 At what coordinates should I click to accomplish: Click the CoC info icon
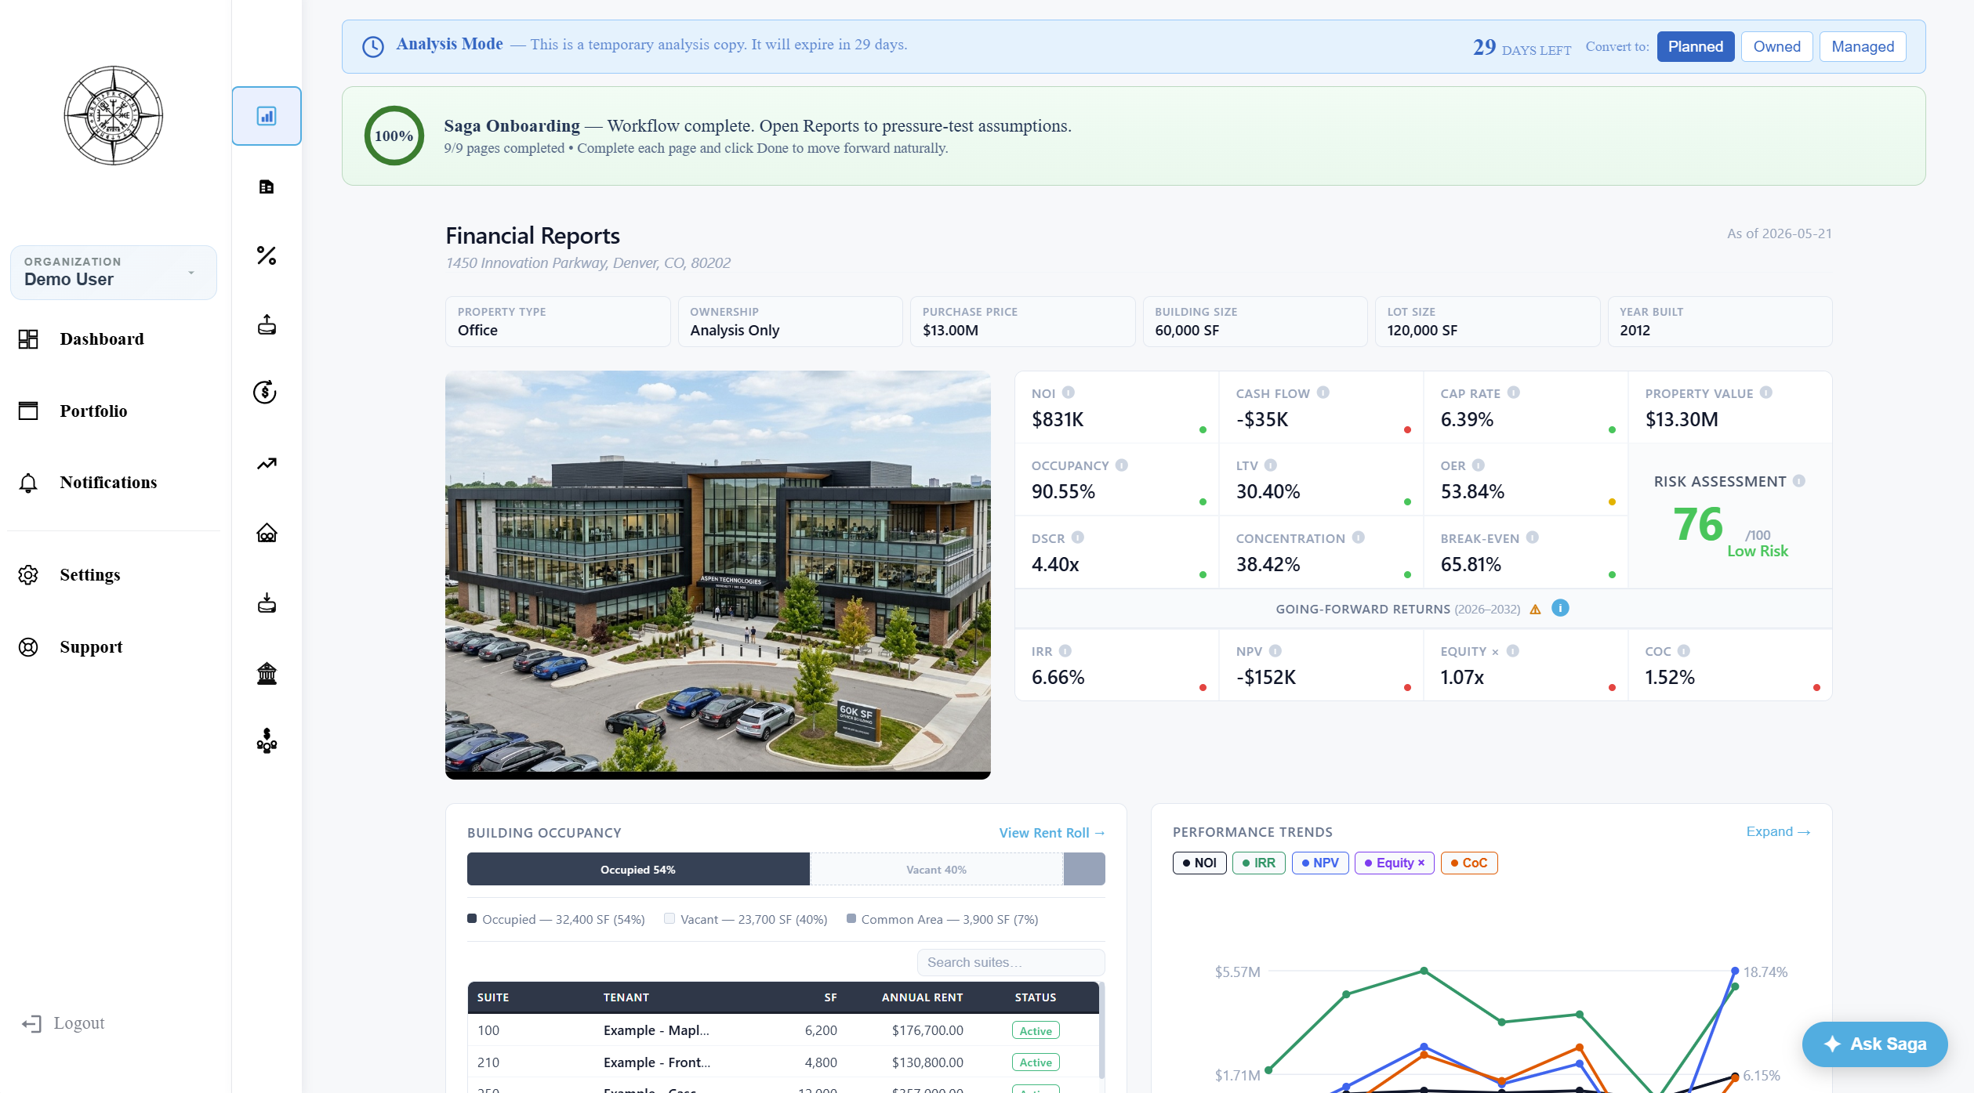[1683, 650]
